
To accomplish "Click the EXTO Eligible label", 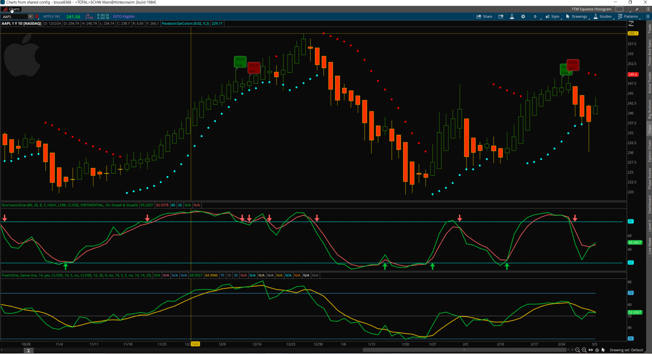I will coord(124,16).
